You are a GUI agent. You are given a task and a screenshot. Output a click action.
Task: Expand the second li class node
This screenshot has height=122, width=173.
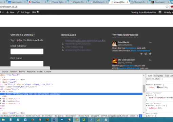1,99
